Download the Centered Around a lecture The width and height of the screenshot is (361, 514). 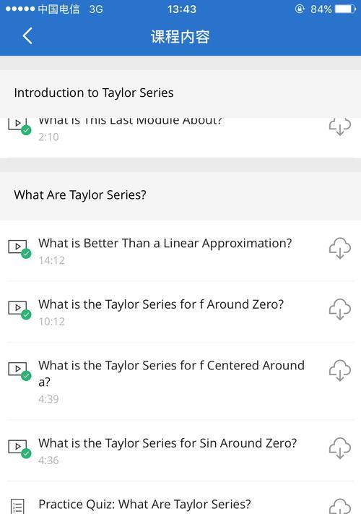click(x=340, y=370)
